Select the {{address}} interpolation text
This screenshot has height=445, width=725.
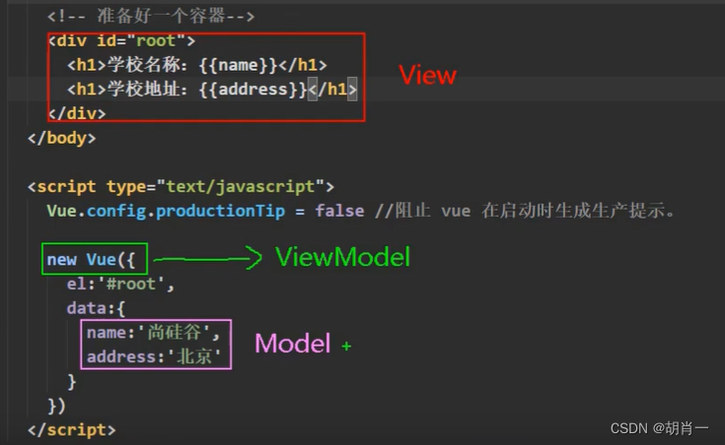(253, 89)
